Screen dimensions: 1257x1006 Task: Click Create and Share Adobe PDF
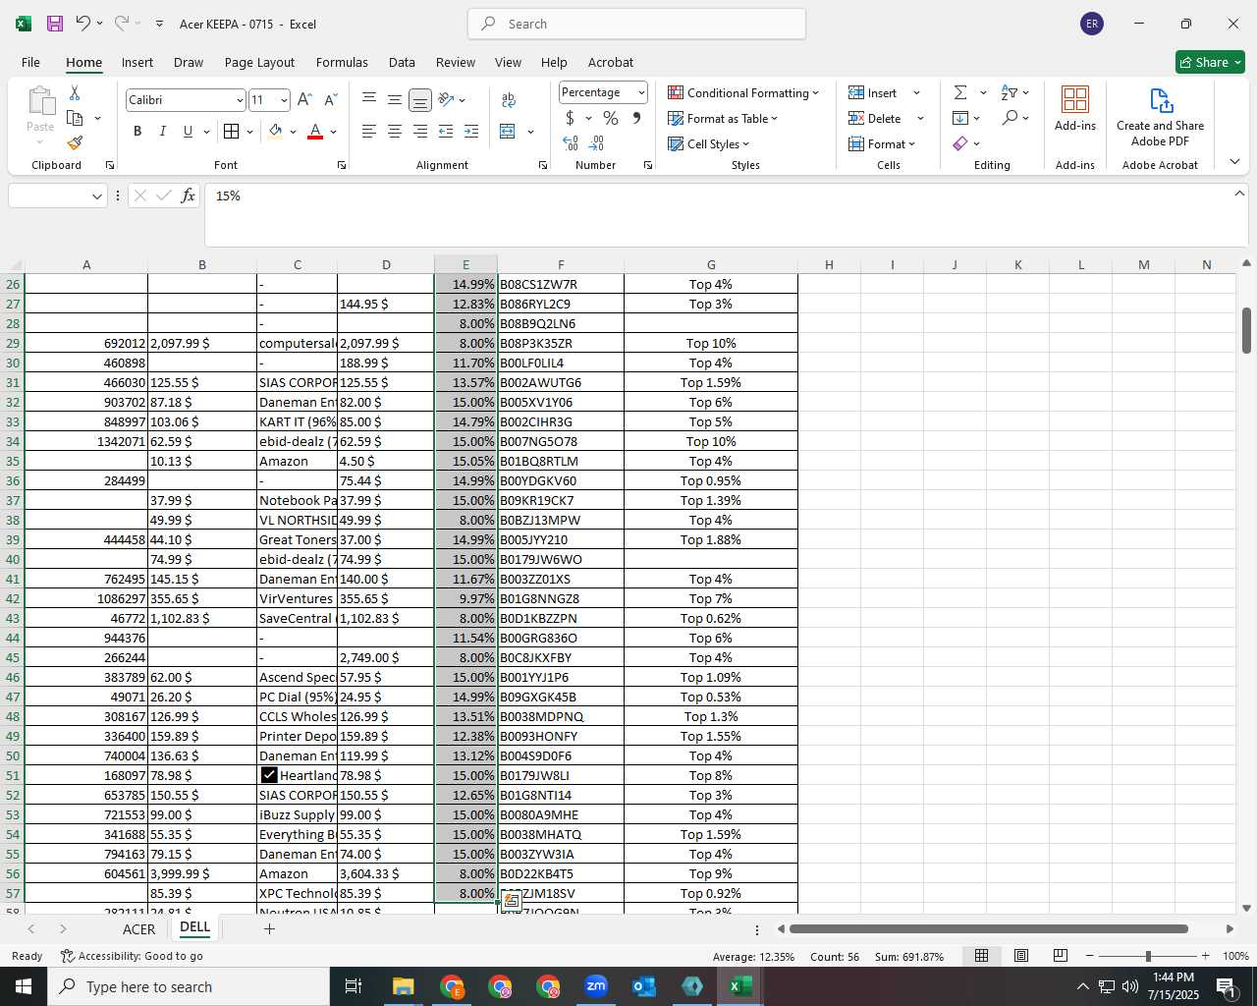coord(1160,118)
